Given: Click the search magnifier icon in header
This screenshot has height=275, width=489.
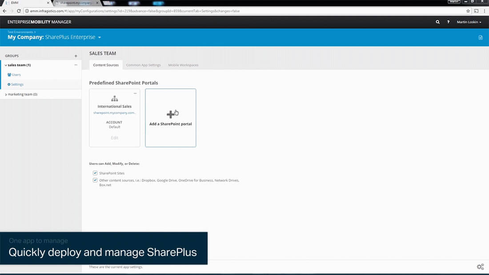Looking at the screenshot, I should pos(437,22).
